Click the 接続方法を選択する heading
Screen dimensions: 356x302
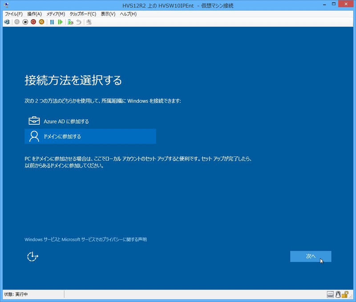click(73, 80)
